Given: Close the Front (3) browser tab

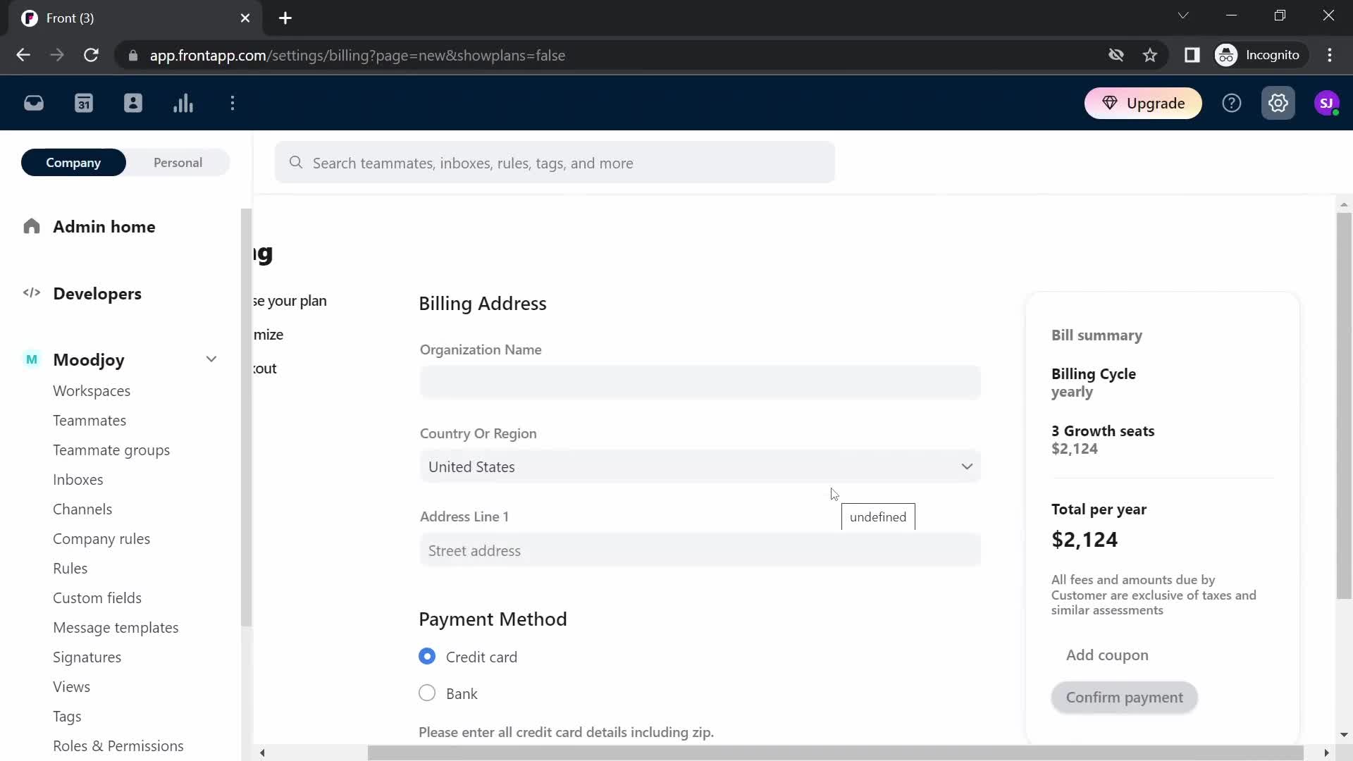Looking at the screenshot, I should click(x=245, y=18).
